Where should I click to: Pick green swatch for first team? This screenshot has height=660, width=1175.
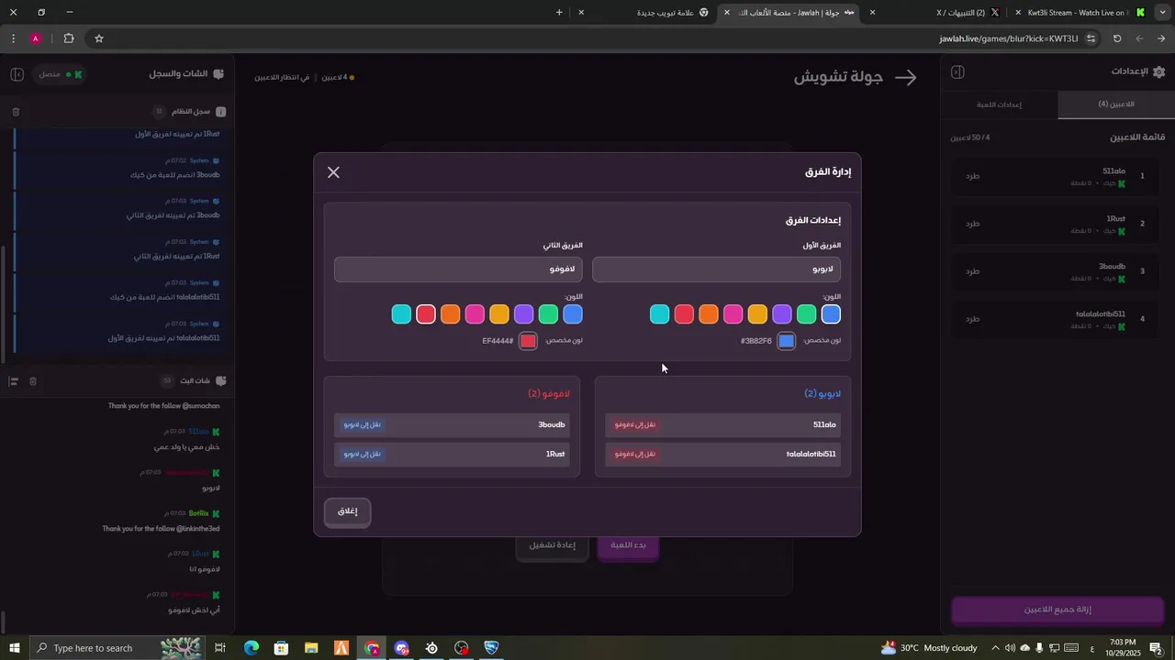[x=806, y=314]
